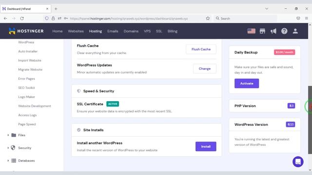The width and height of the screenshot is (312, 175).
Task: Open Hosting in the top navigation
Action: [96, 31]
